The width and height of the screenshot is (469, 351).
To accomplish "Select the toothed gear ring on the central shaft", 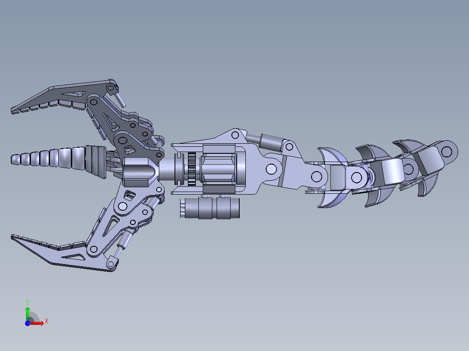I will 192,169.
